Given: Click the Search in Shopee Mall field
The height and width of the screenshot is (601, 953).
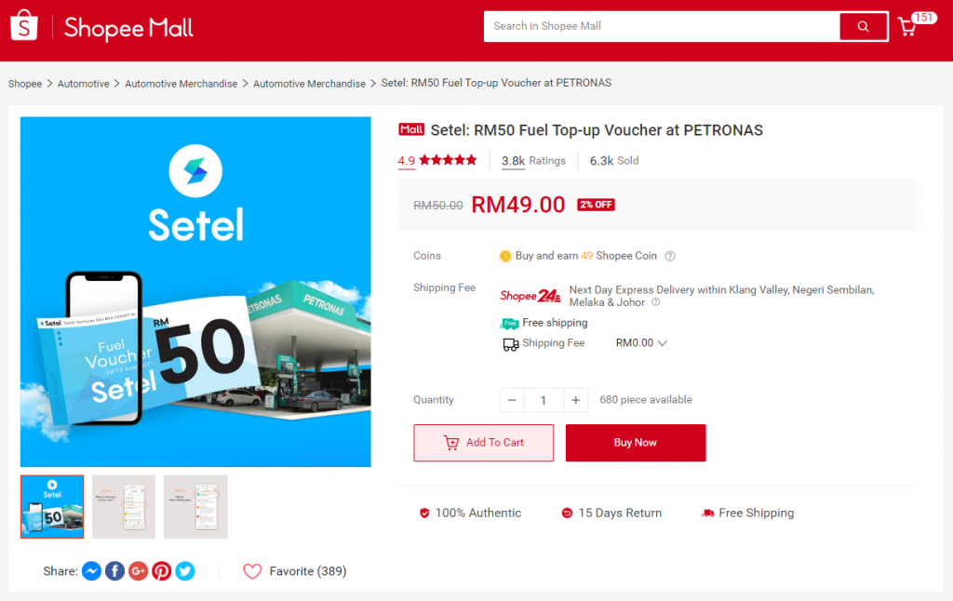Looking at the screenshot, I should [661, 26].
